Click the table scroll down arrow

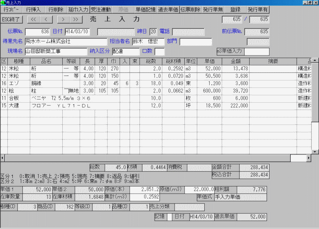click(x=315, y=152)
